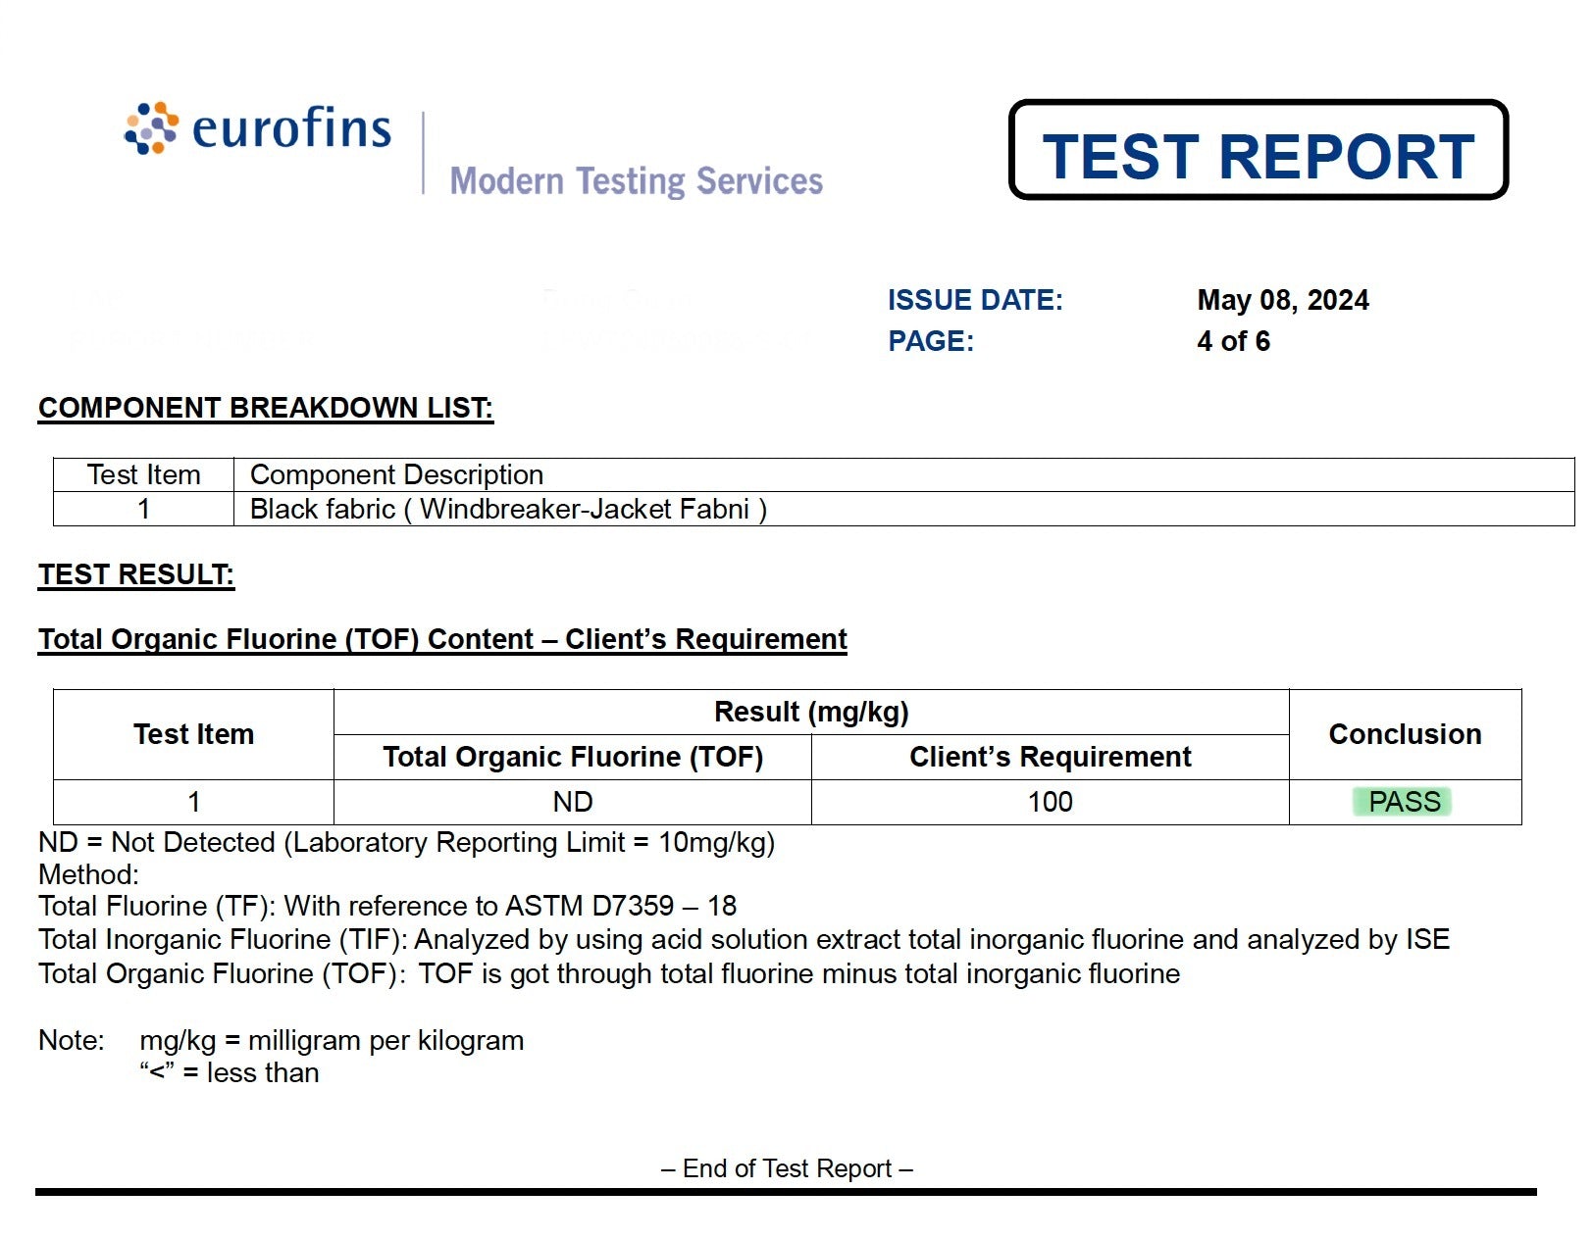
Task: Select the ND result cell
Action: pos(572,802)
